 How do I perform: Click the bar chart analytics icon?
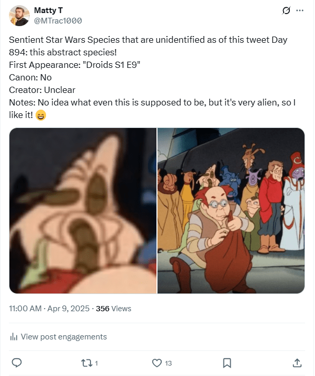(14, 337)
